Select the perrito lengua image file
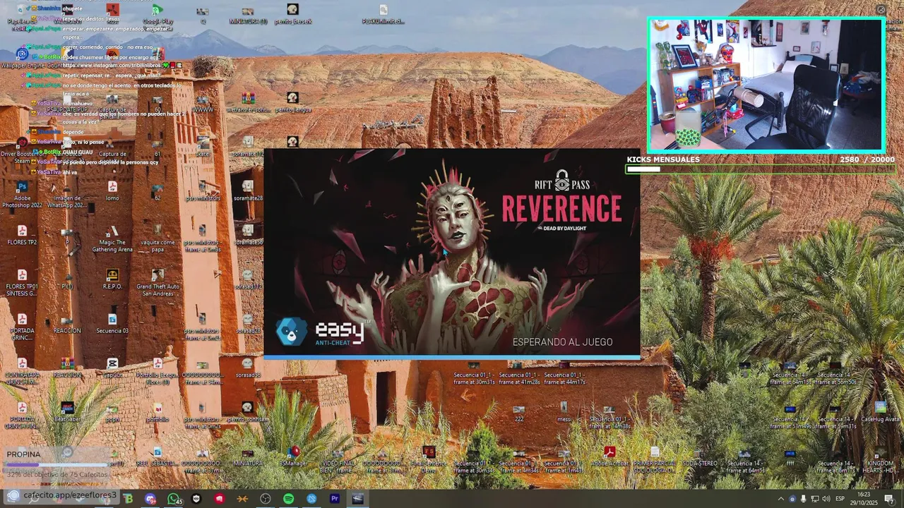Screen dimensions: 904x508 point(293,102)
